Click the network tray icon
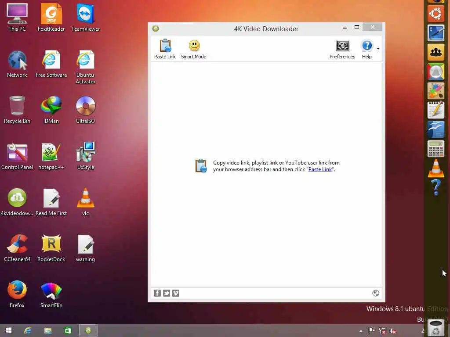450x337 pixels. 382,331
